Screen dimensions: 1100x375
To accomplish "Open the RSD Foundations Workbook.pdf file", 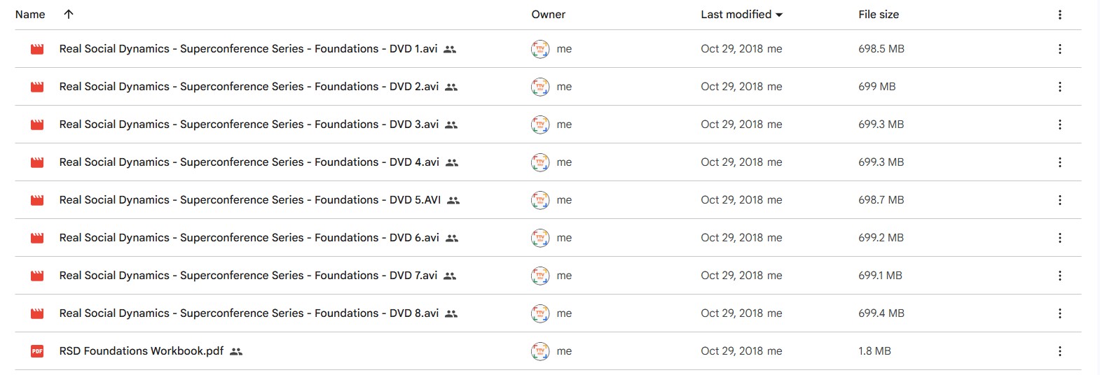I will coord(142,351).
